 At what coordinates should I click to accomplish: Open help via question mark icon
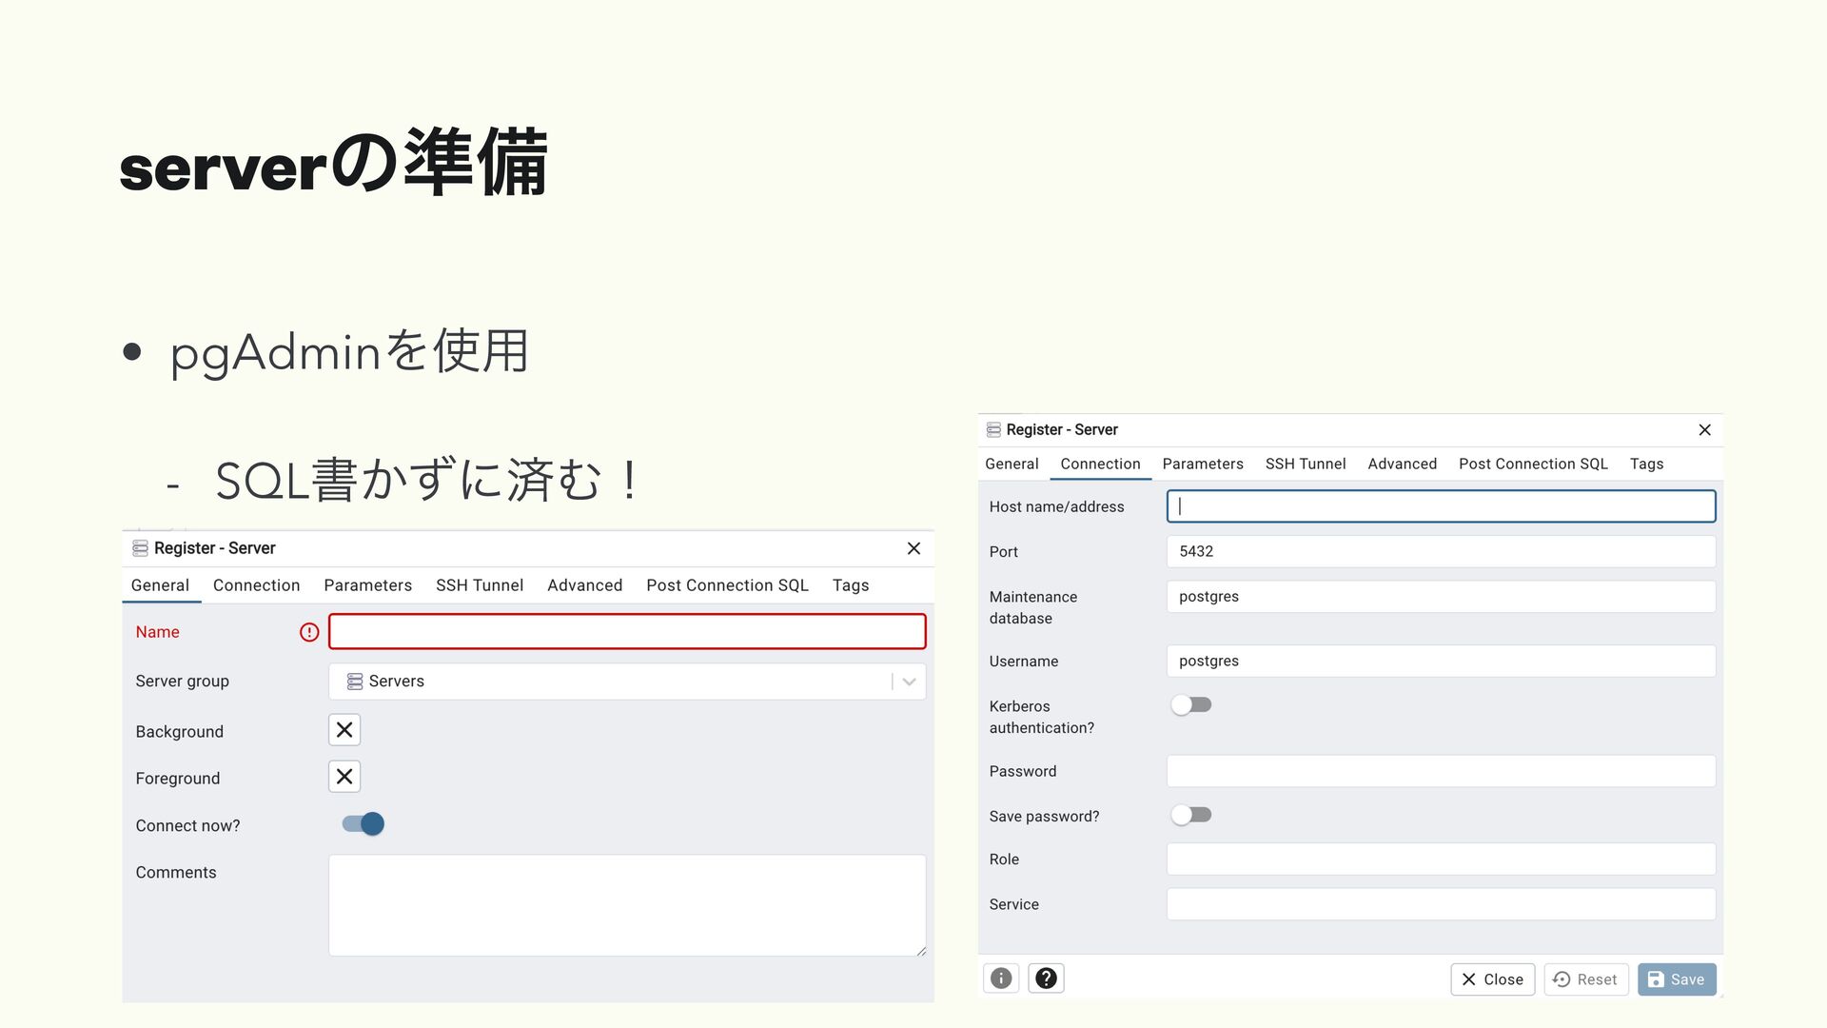tap(1046, 979)
